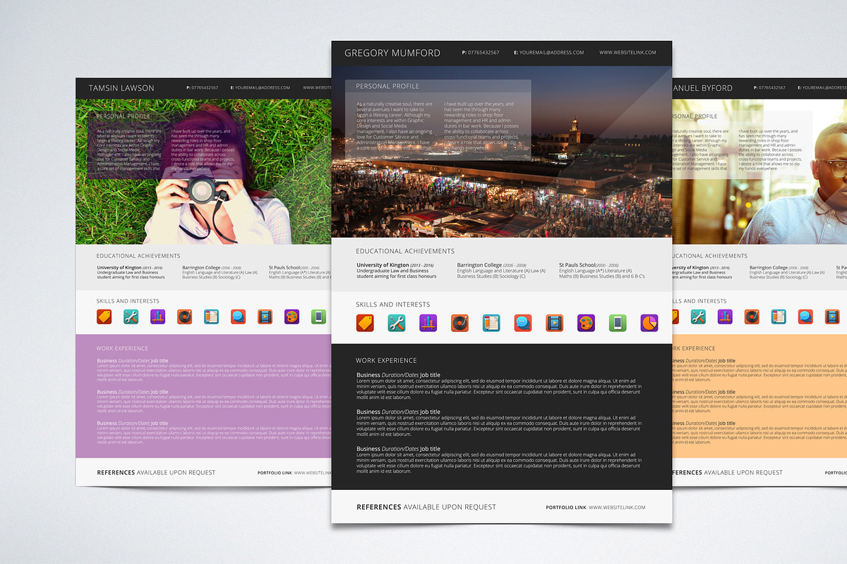
Task: Select the chat bubbles icon on Tamsin Lawson's resume
Action: pyautogui.click(x=239, y=317)
